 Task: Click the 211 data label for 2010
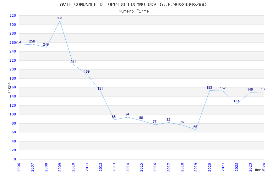pyautogui.click(x=73, y=62)
